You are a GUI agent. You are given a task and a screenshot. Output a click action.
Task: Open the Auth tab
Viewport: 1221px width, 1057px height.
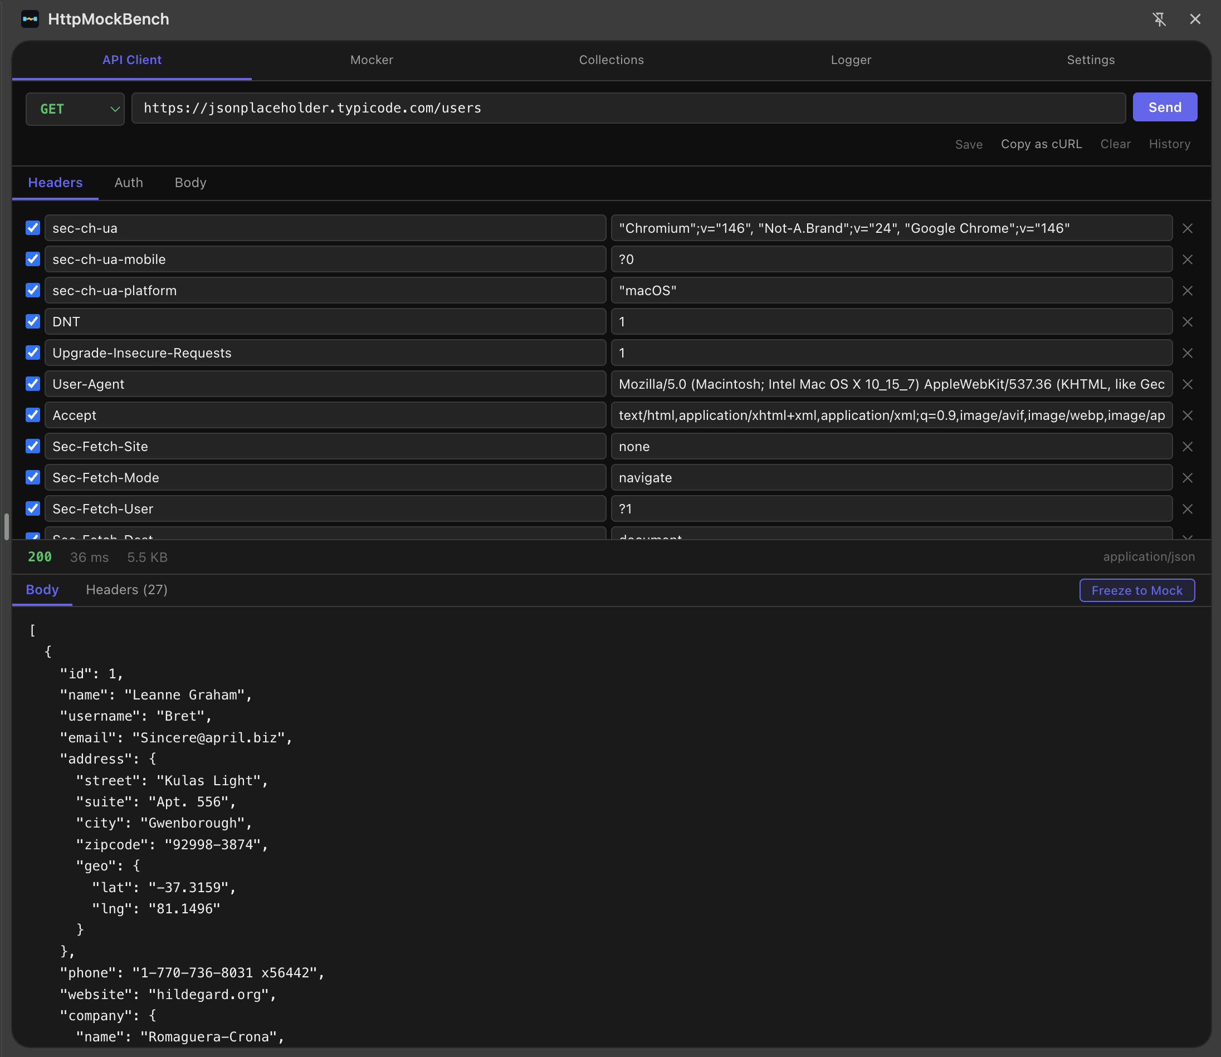pos(129,183)
